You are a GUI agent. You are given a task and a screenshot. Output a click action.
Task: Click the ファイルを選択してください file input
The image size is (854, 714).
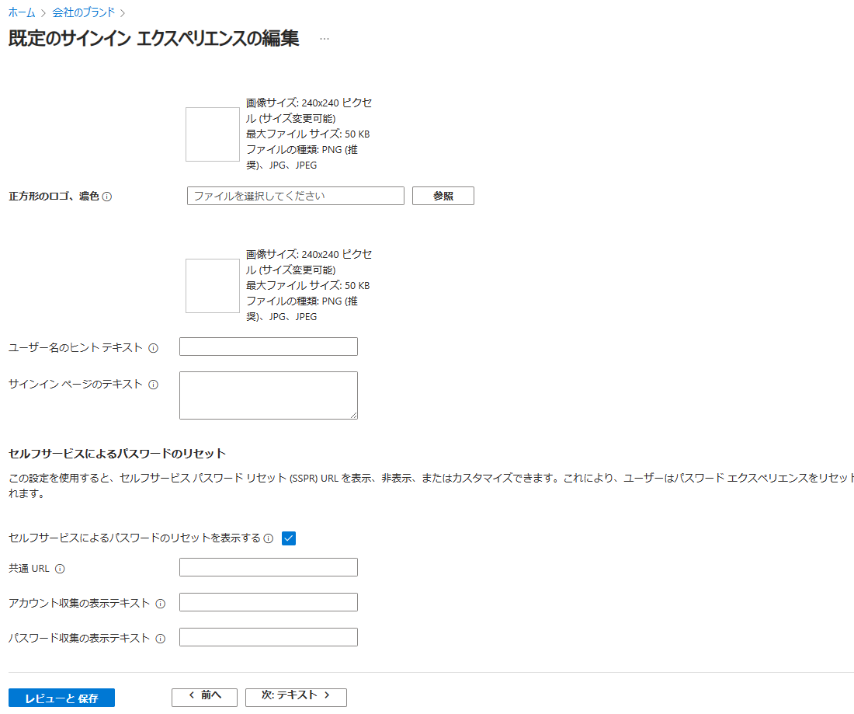(x=296, y=196)
